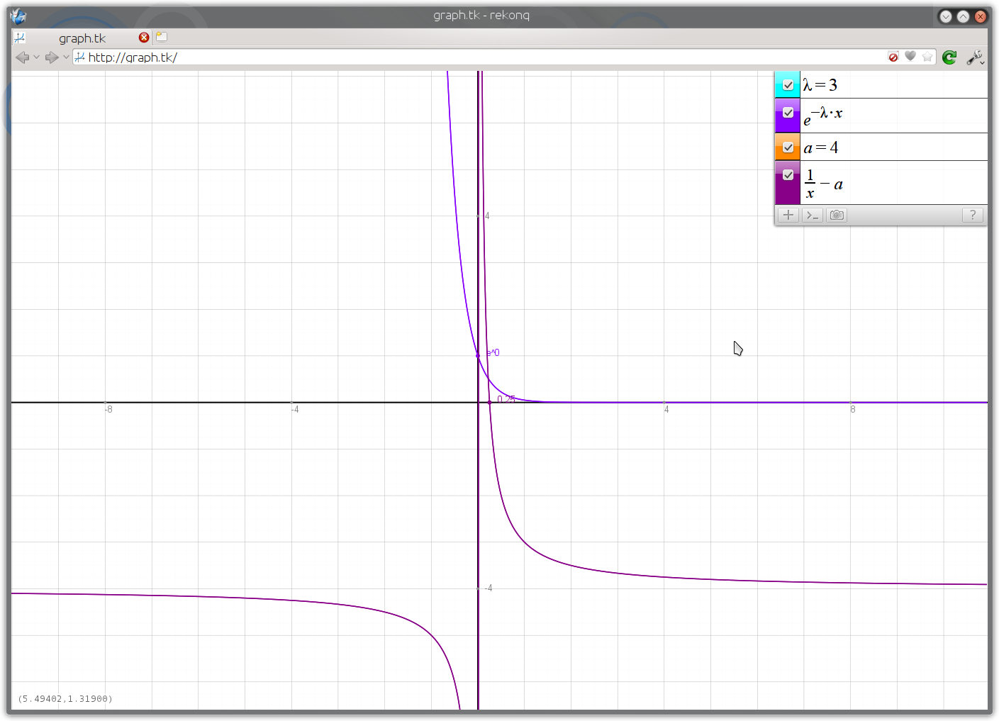Viewport: 999px width, 721px height.
Task: Close the graph.tk tab
Action: click(144, 38)
